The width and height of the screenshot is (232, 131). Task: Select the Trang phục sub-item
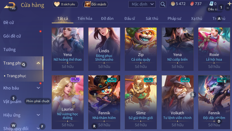[x=17, y=76]
